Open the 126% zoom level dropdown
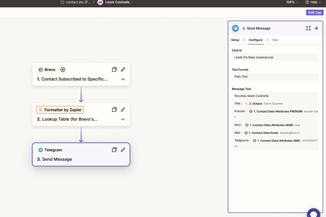The height and width of the screenshot is (217, 326). tap(292, 2)
